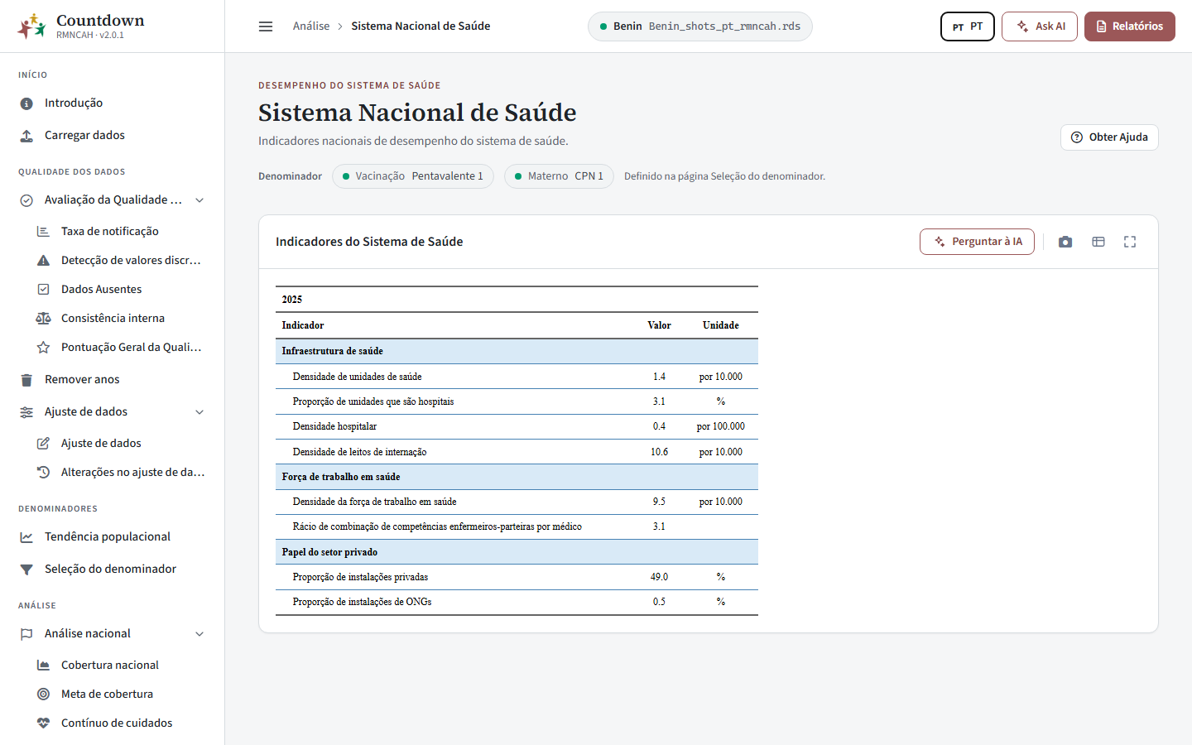Toggle the PT language switch
Screen dimensions: 1192x745
[x=967, y=26]
